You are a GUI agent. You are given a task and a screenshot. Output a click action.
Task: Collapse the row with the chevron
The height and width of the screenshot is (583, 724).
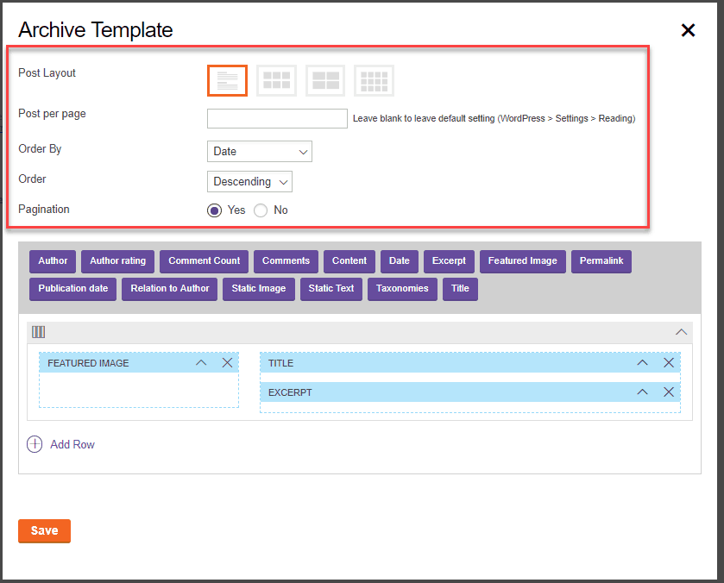click(x=681, y=332)
